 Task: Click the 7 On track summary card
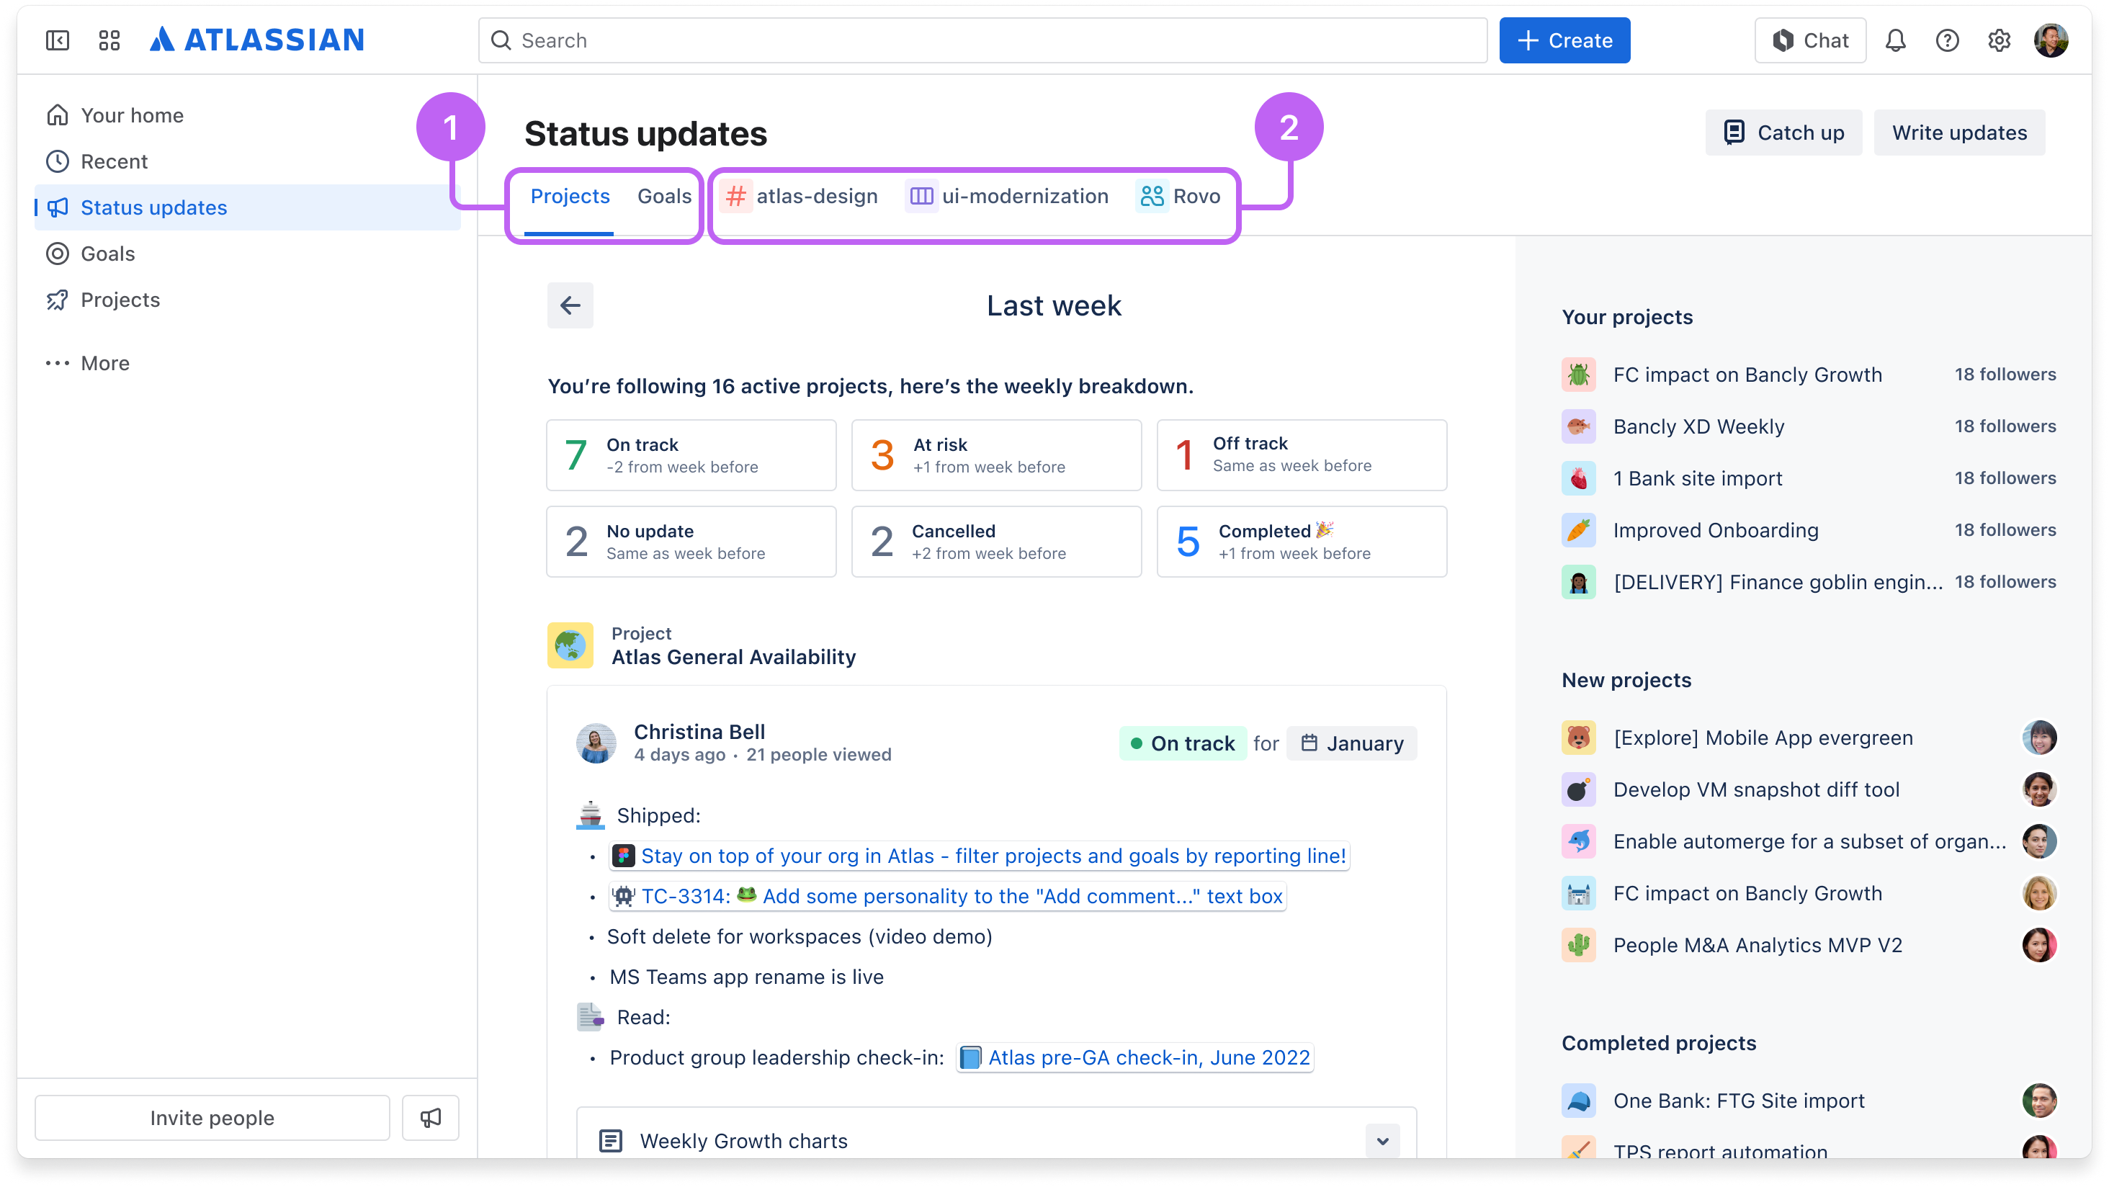pos(691,455)
